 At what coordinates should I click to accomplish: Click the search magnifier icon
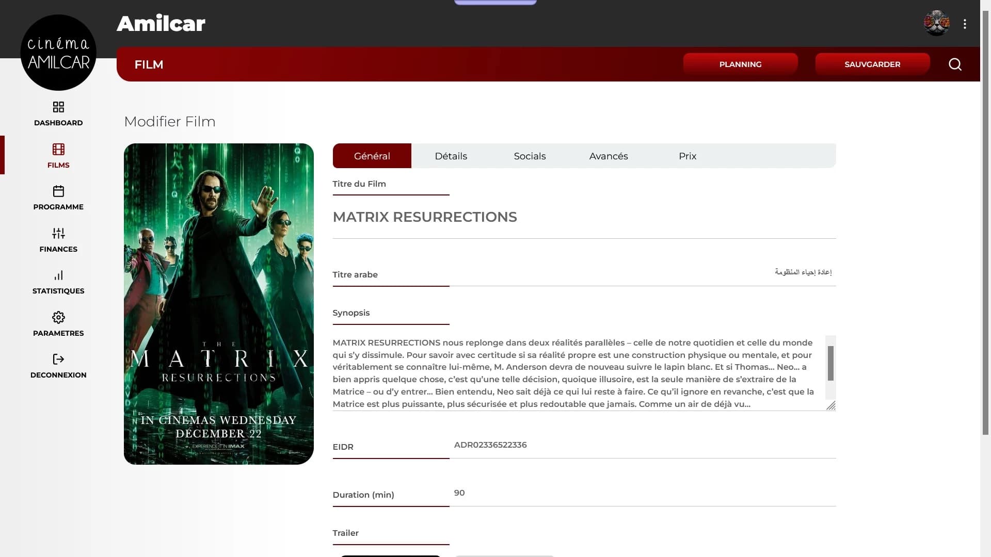coord(955,64)
